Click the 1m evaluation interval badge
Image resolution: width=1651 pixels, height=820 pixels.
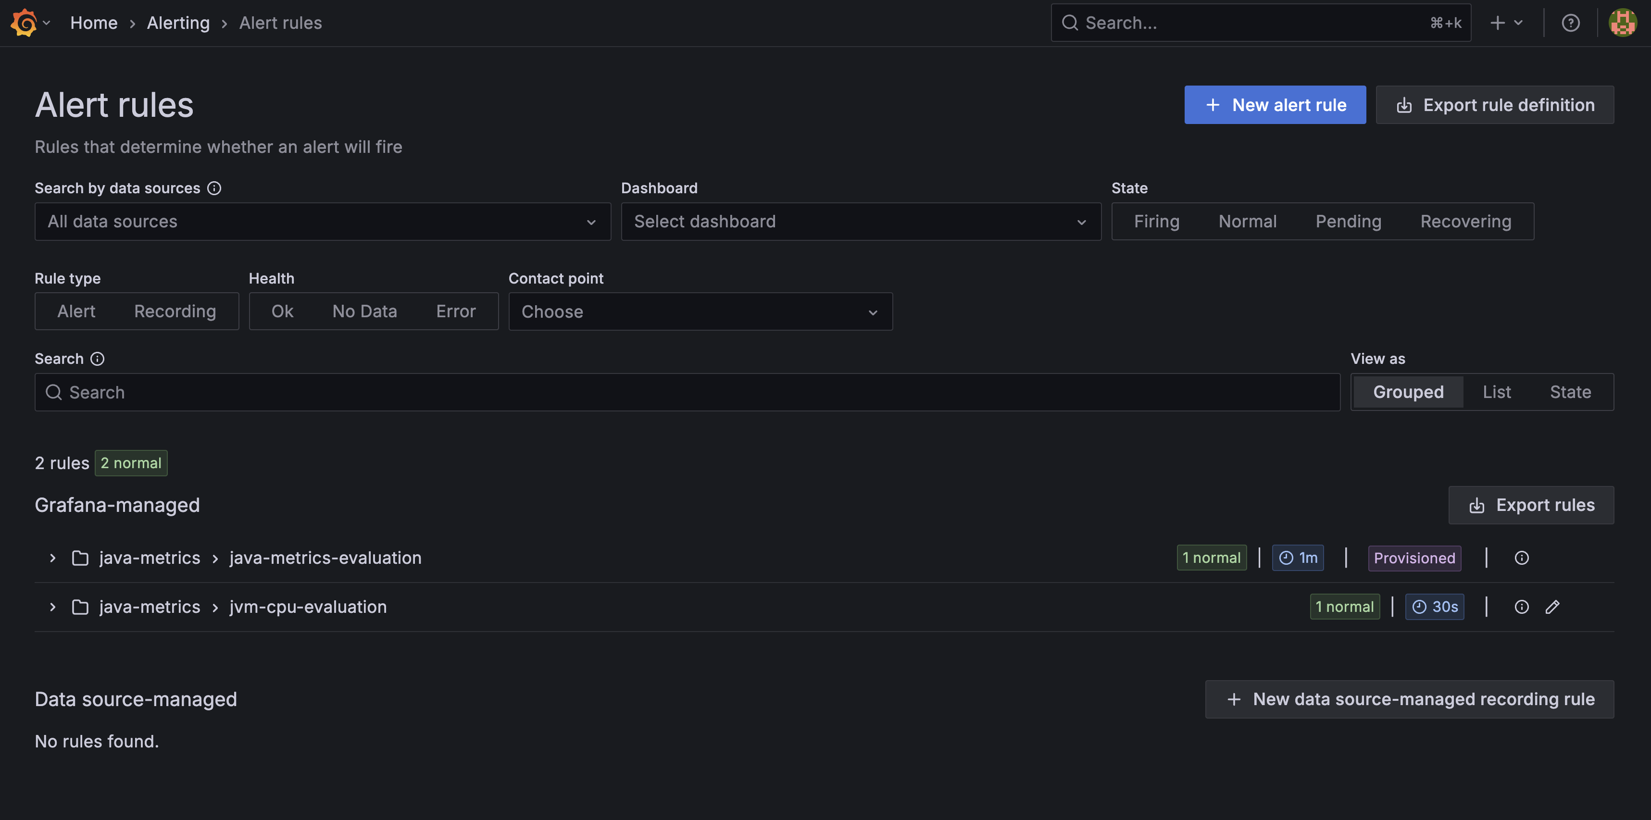coord(1298,558)
